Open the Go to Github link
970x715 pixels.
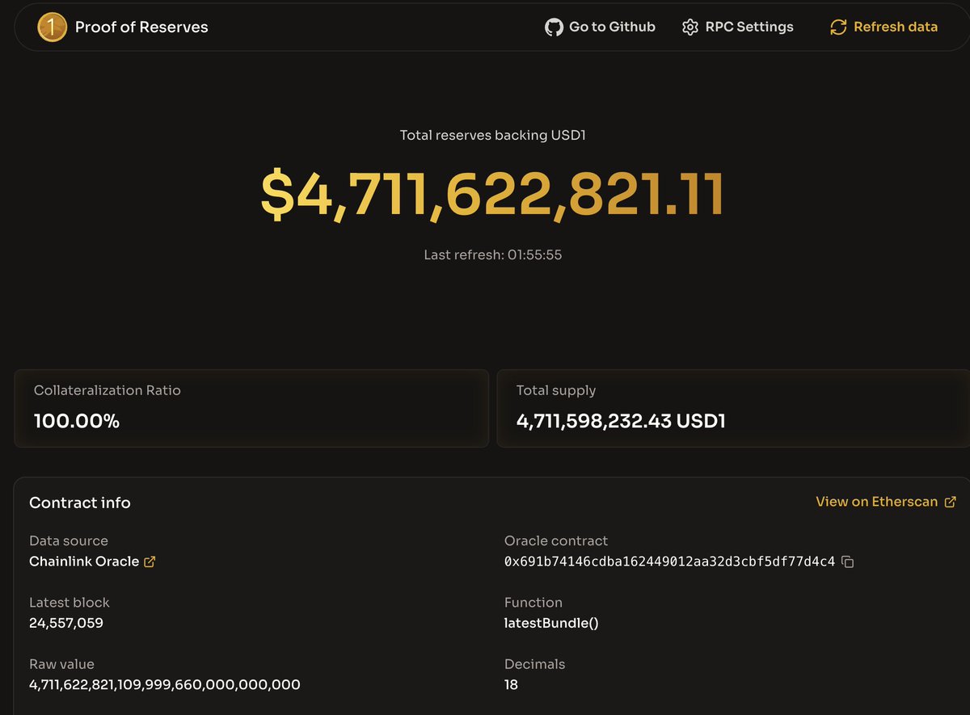click(611, 27)
